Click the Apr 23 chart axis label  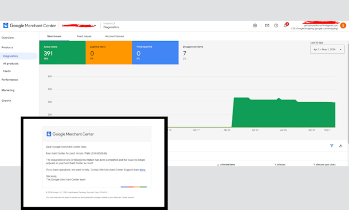(255, 130)
